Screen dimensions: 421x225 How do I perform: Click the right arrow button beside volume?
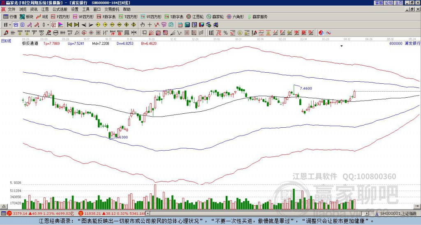(x=417, y=206)
